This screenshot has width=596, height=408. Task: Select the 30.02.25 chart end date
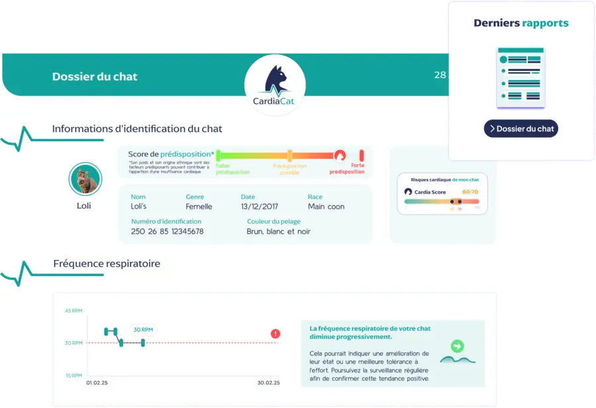[x=268, y=383]
